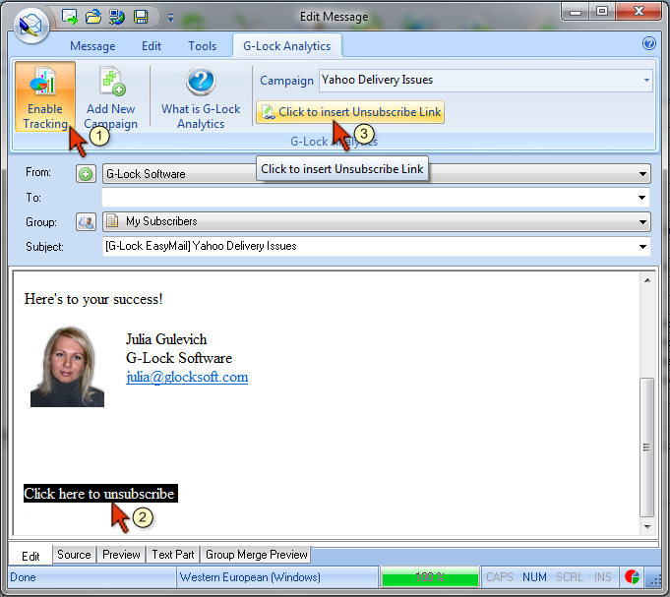The width and height of the screenshot is (670, 597).
Task: Click the group contacts icon next to Group
Action: tap(86, 221)
